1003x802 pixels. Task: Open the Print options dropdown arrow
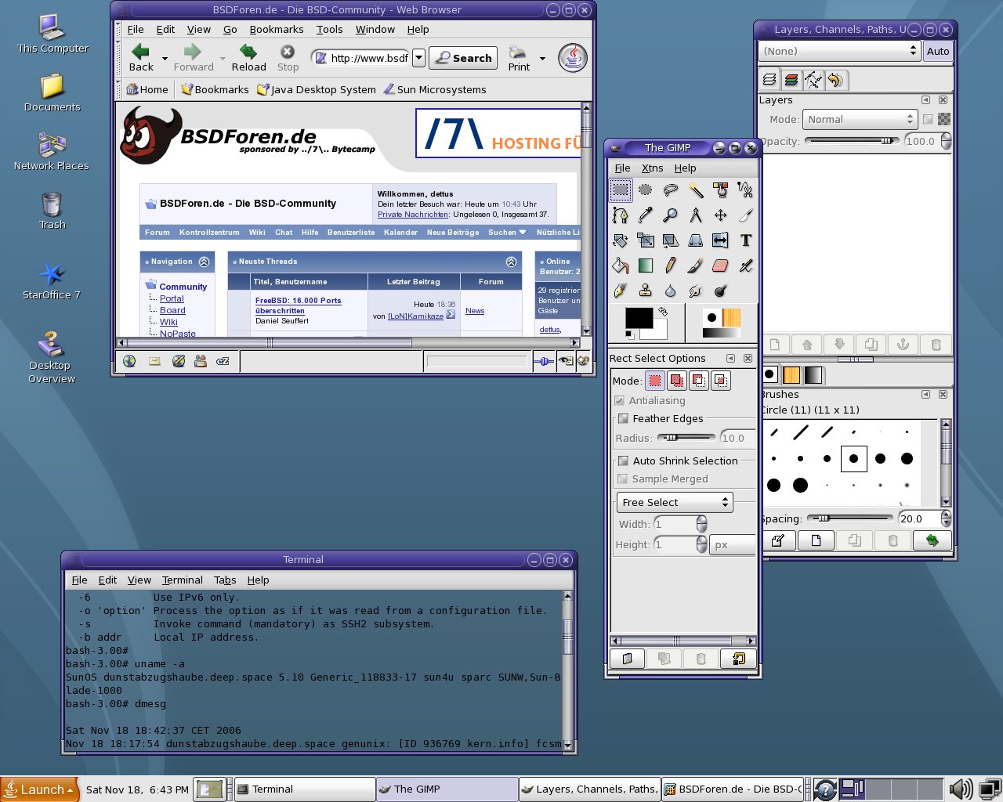[x=542, y=58]
